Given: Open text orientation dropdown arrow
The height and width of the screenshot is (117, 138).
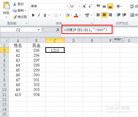Looking at the screenshot, I should (122, 6).
